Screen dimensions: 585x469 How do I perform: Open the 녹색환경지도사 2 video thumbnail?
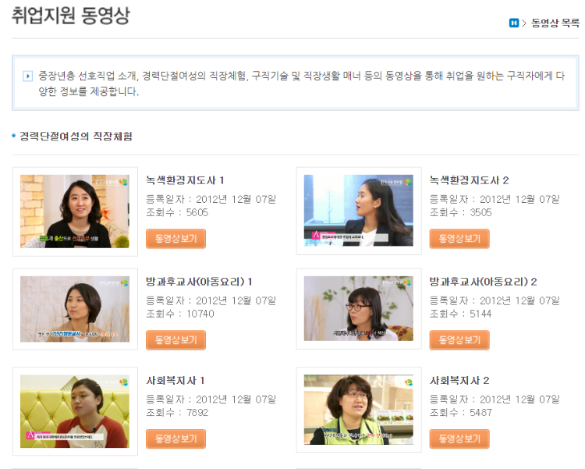pos(359,211)
